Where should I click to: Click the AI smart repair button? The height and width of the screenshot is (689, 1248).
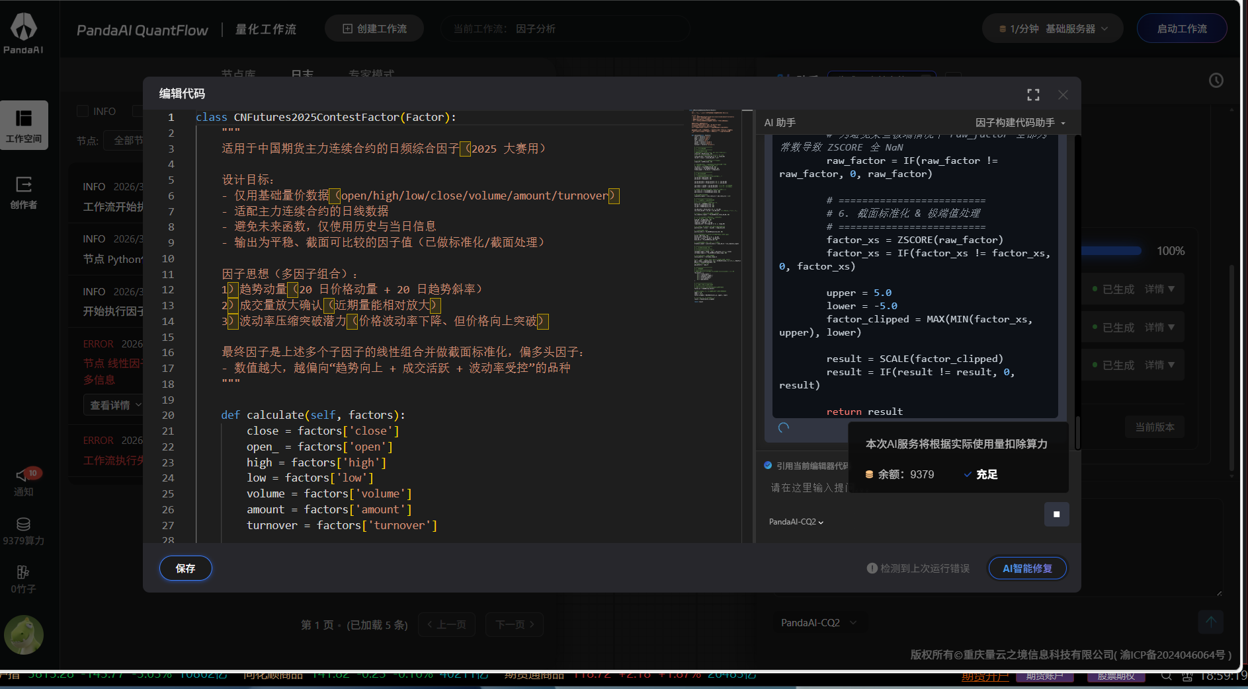pyautogui.click(x=1026, y=568)
